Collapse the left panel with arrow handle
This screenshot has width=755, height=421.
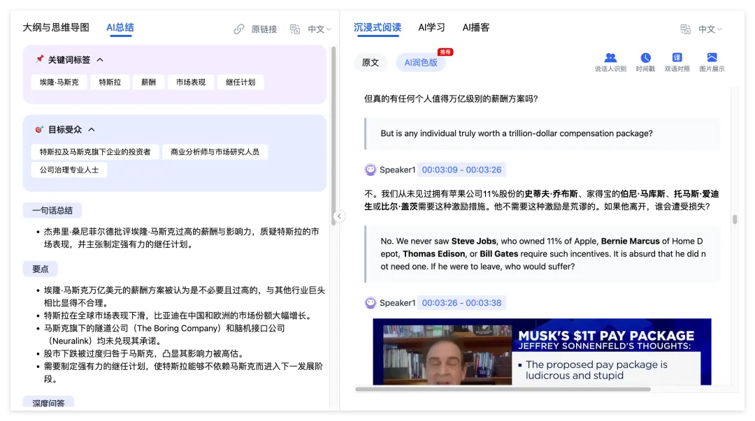pos(339,216)
